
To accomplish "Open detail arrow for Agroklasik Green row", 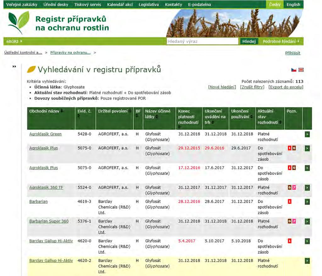I will click(x=307, y=134).
